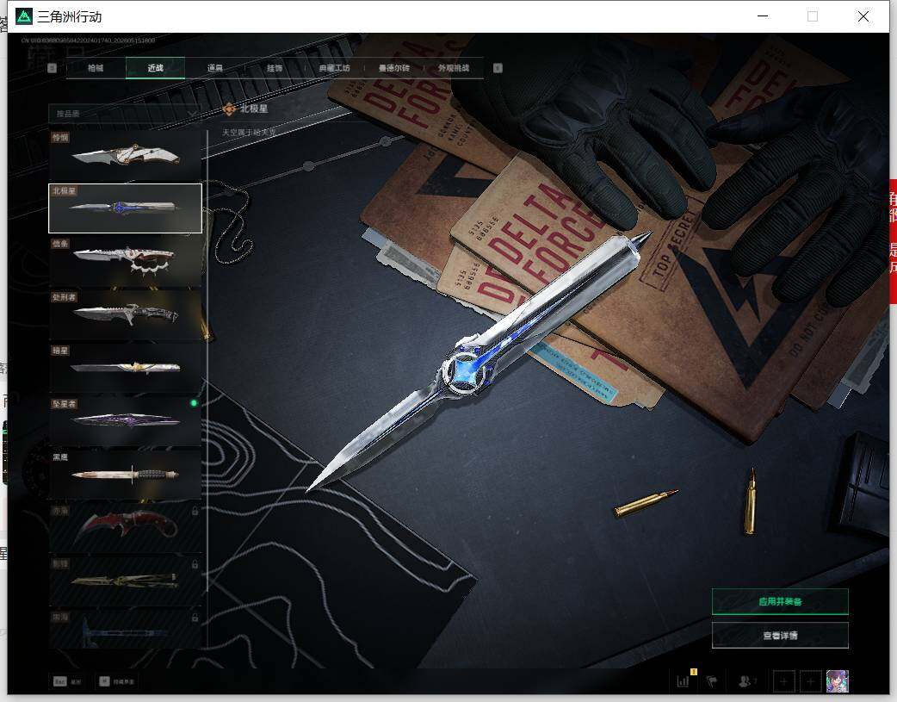897x702 pixels.
Task: Select the 黑鹰 knife skin
Action: click(x=125, y=475)
